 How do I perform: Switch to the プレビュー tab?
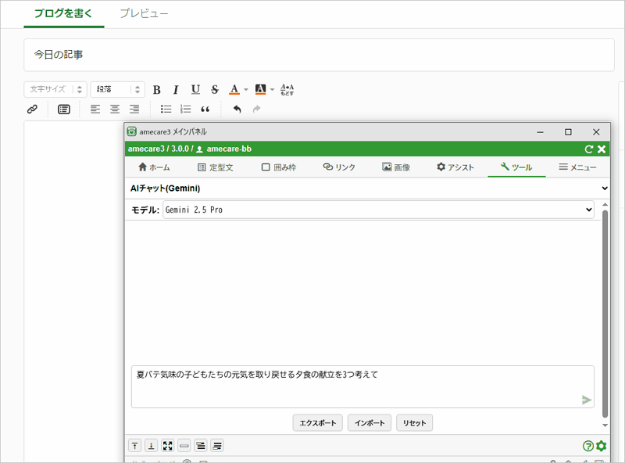click(x=144, y=14)
